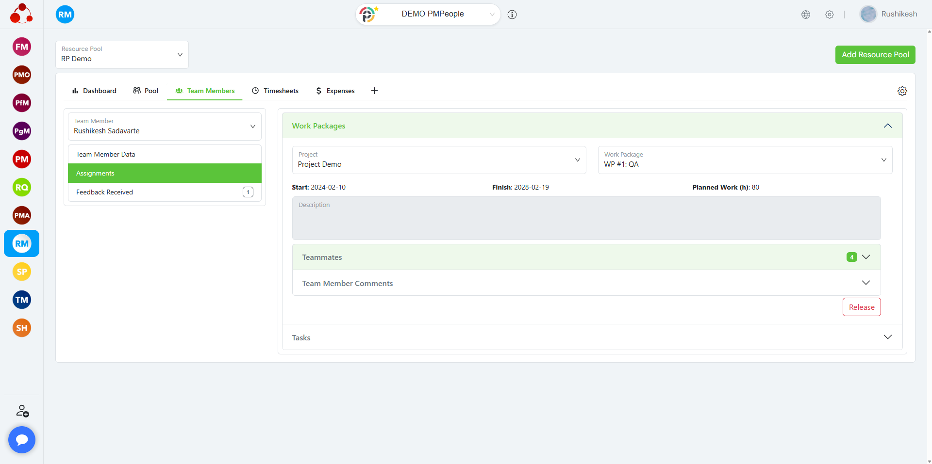This screenshot has width=932, height=464.
Task: Open the PgM program module icon
Action: 22,131
